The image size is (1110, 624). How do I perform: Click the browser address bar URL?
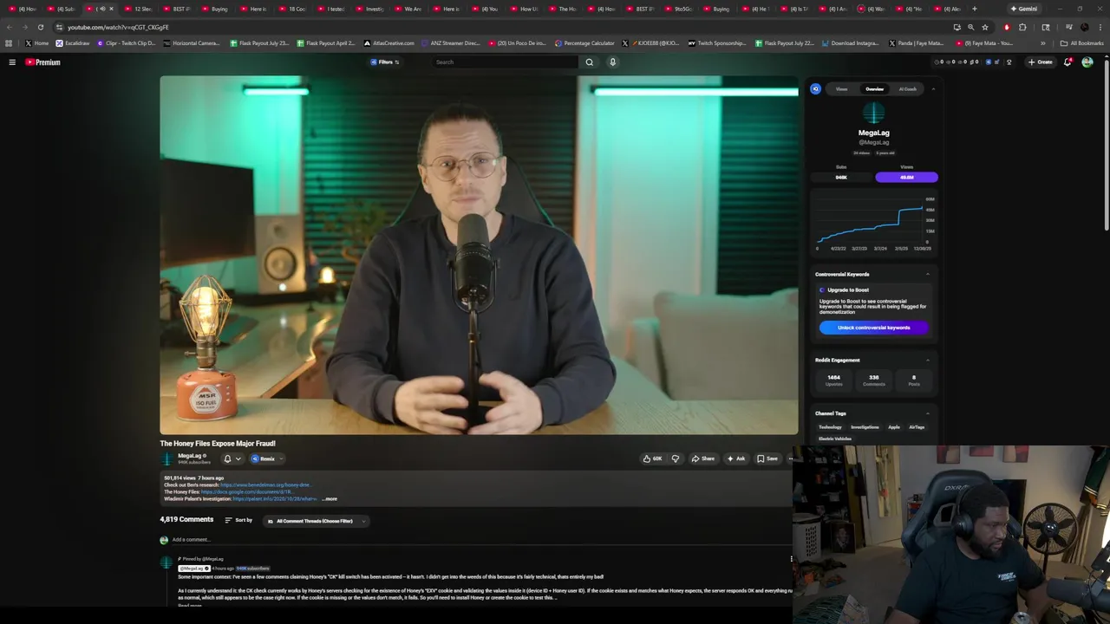coord(118,27)
